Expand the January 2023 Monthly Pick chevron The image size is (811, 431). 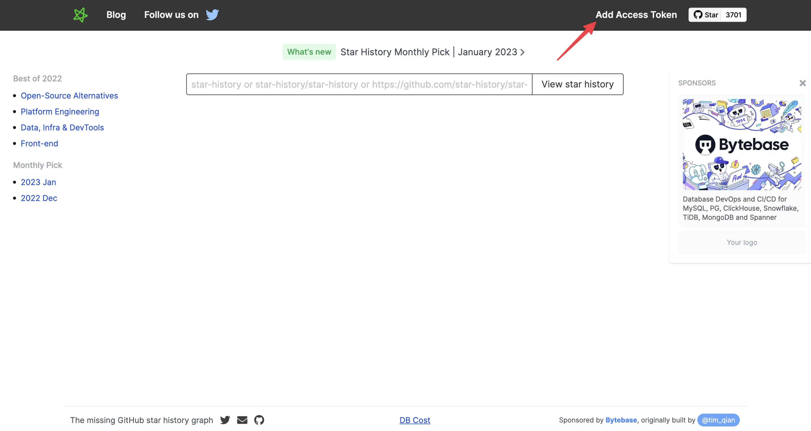522,52
